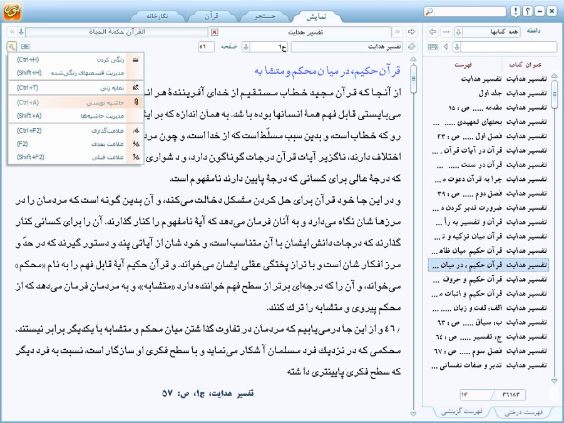Screen dimensions: 564x423
Task: Click the عنوان کتاب column header
Action: (525, 64)
